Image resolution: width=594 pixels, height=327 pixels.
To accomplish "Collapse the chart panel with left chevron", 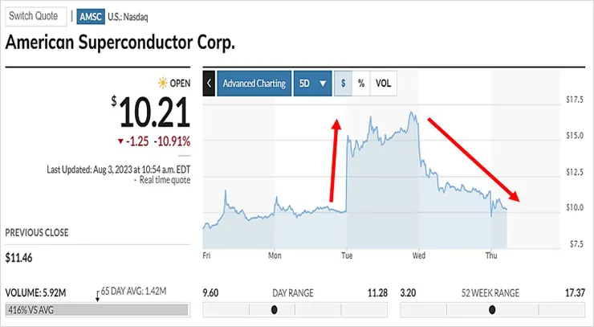I will [209, 84].
